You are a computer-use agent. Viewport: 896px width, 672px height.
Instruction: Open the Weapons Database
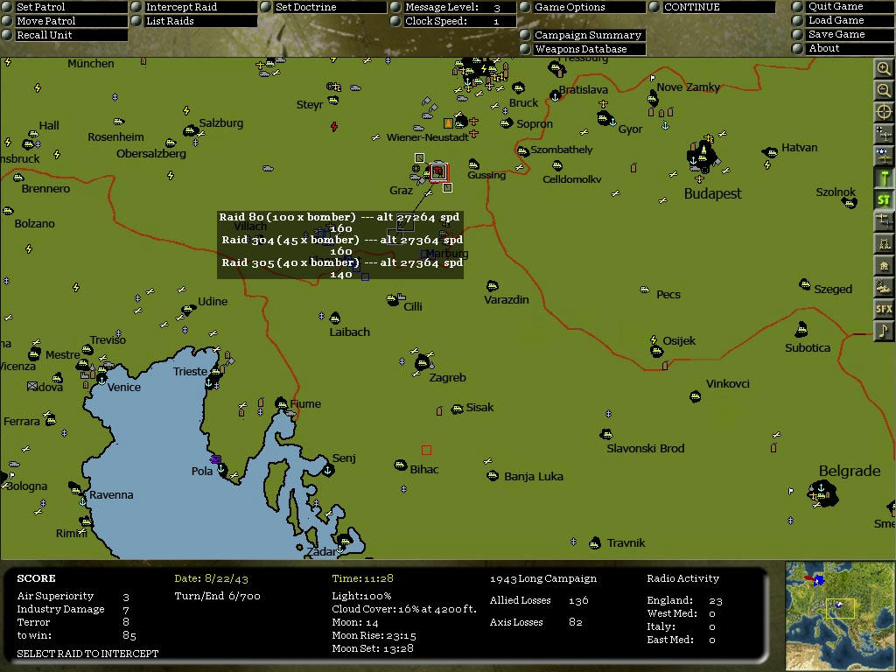click(582, 49)
